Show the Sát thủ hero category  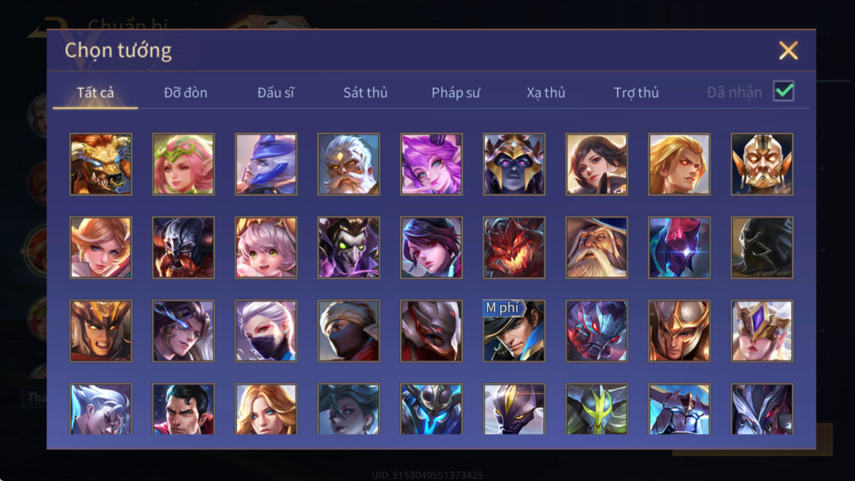tap(366, 93)
